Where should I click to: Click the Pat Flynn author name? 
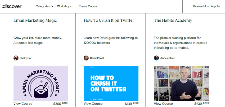[25, 58]
